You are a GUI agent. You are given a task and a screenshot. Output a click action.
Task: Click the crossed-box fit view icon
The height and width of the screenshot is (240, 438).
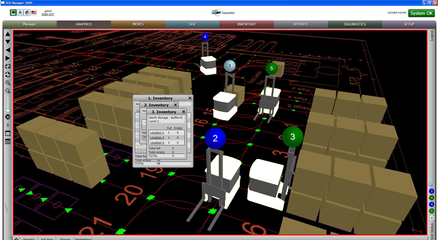click(8, 141)
